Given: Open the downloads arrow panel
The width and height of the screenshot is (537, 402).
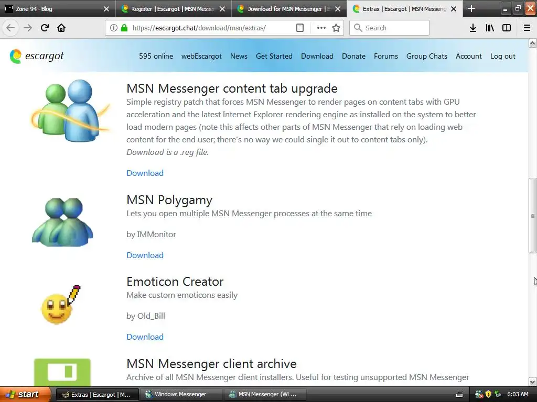Looking at the screenshot, I should click(473, 28).
